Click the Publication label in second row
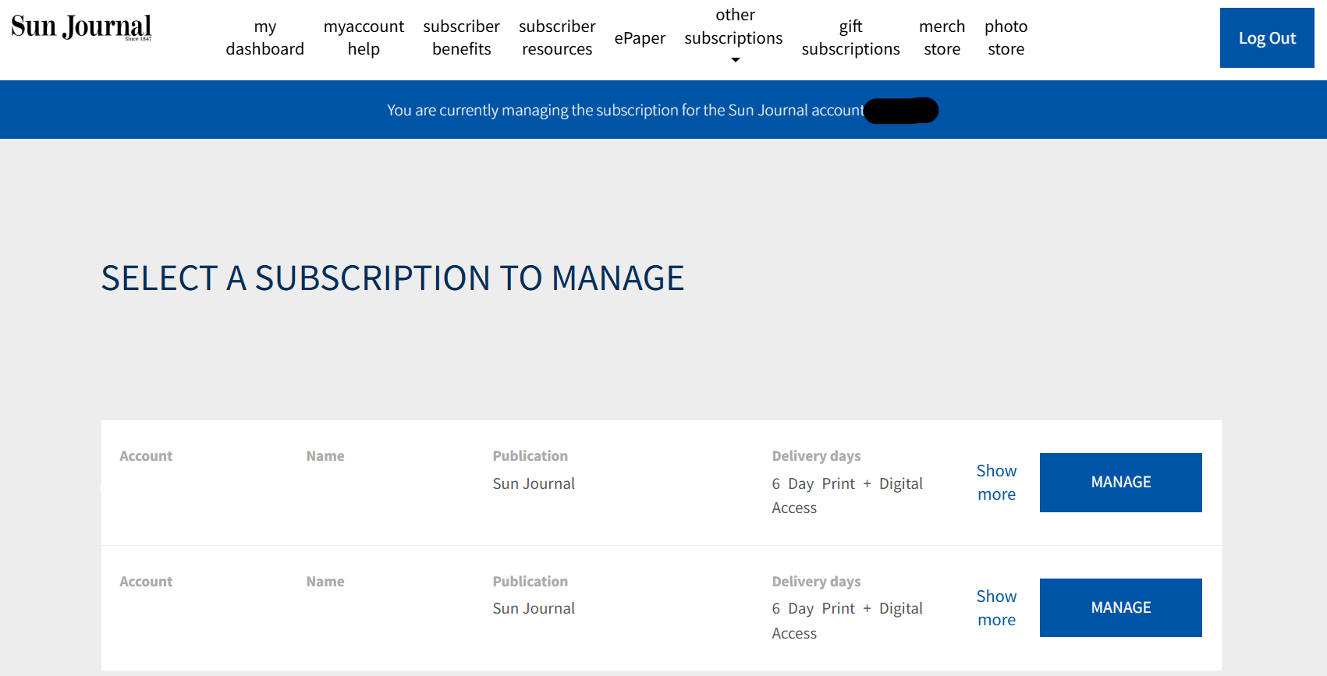Screen dimensions: 1327x676 pyautogui.click(x=530, y=582)
